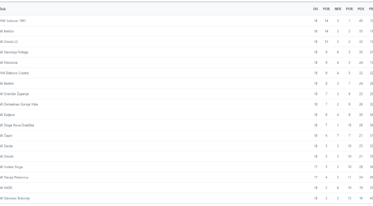Open the NK Belišće club row
Screen dimensions: 373x206
(x=7, y=31)
